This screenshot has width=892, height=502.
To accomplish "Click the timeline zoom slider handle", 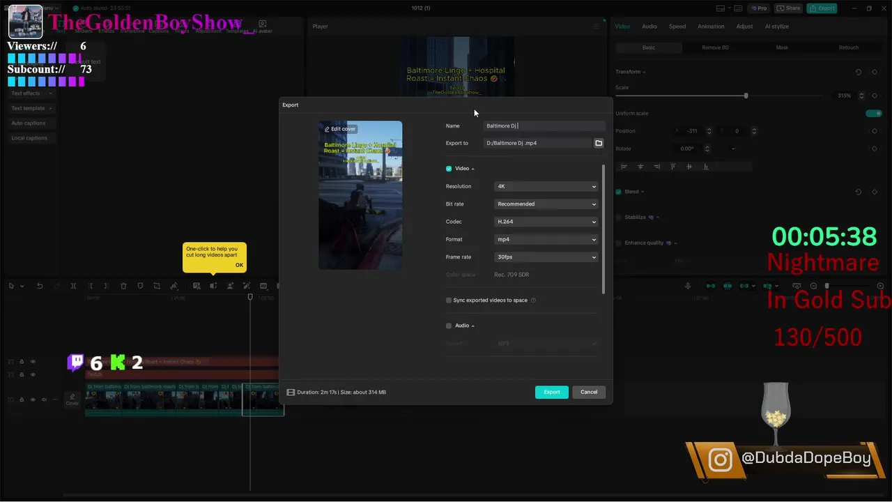I will (x=827, y=286).
